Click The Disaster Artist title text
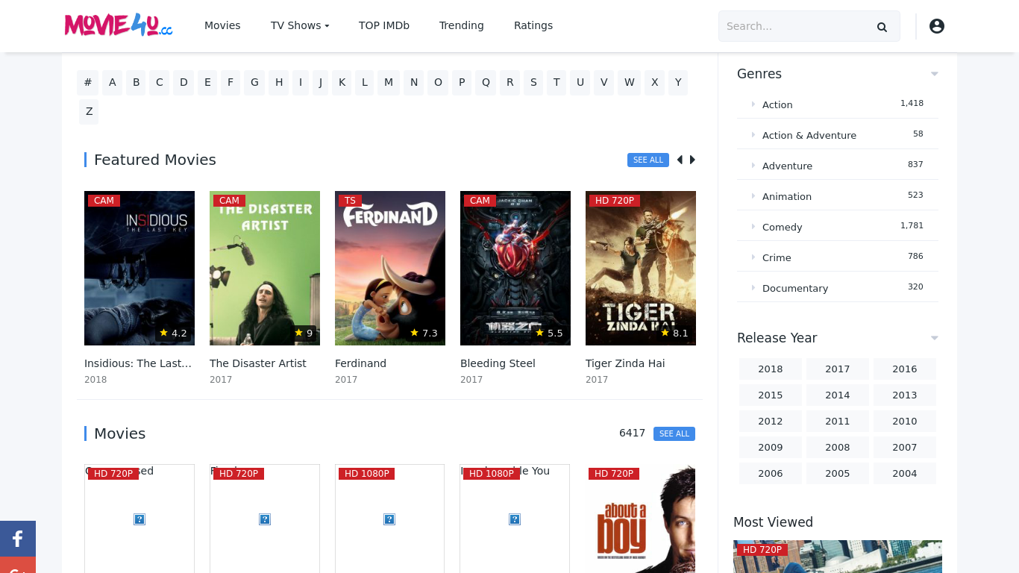This screenshot has width=1019, height=573. click(x=258, y=363)
